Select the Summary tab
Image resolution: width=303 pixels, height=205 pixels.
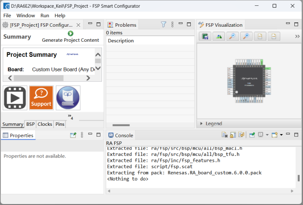(13, 124)
